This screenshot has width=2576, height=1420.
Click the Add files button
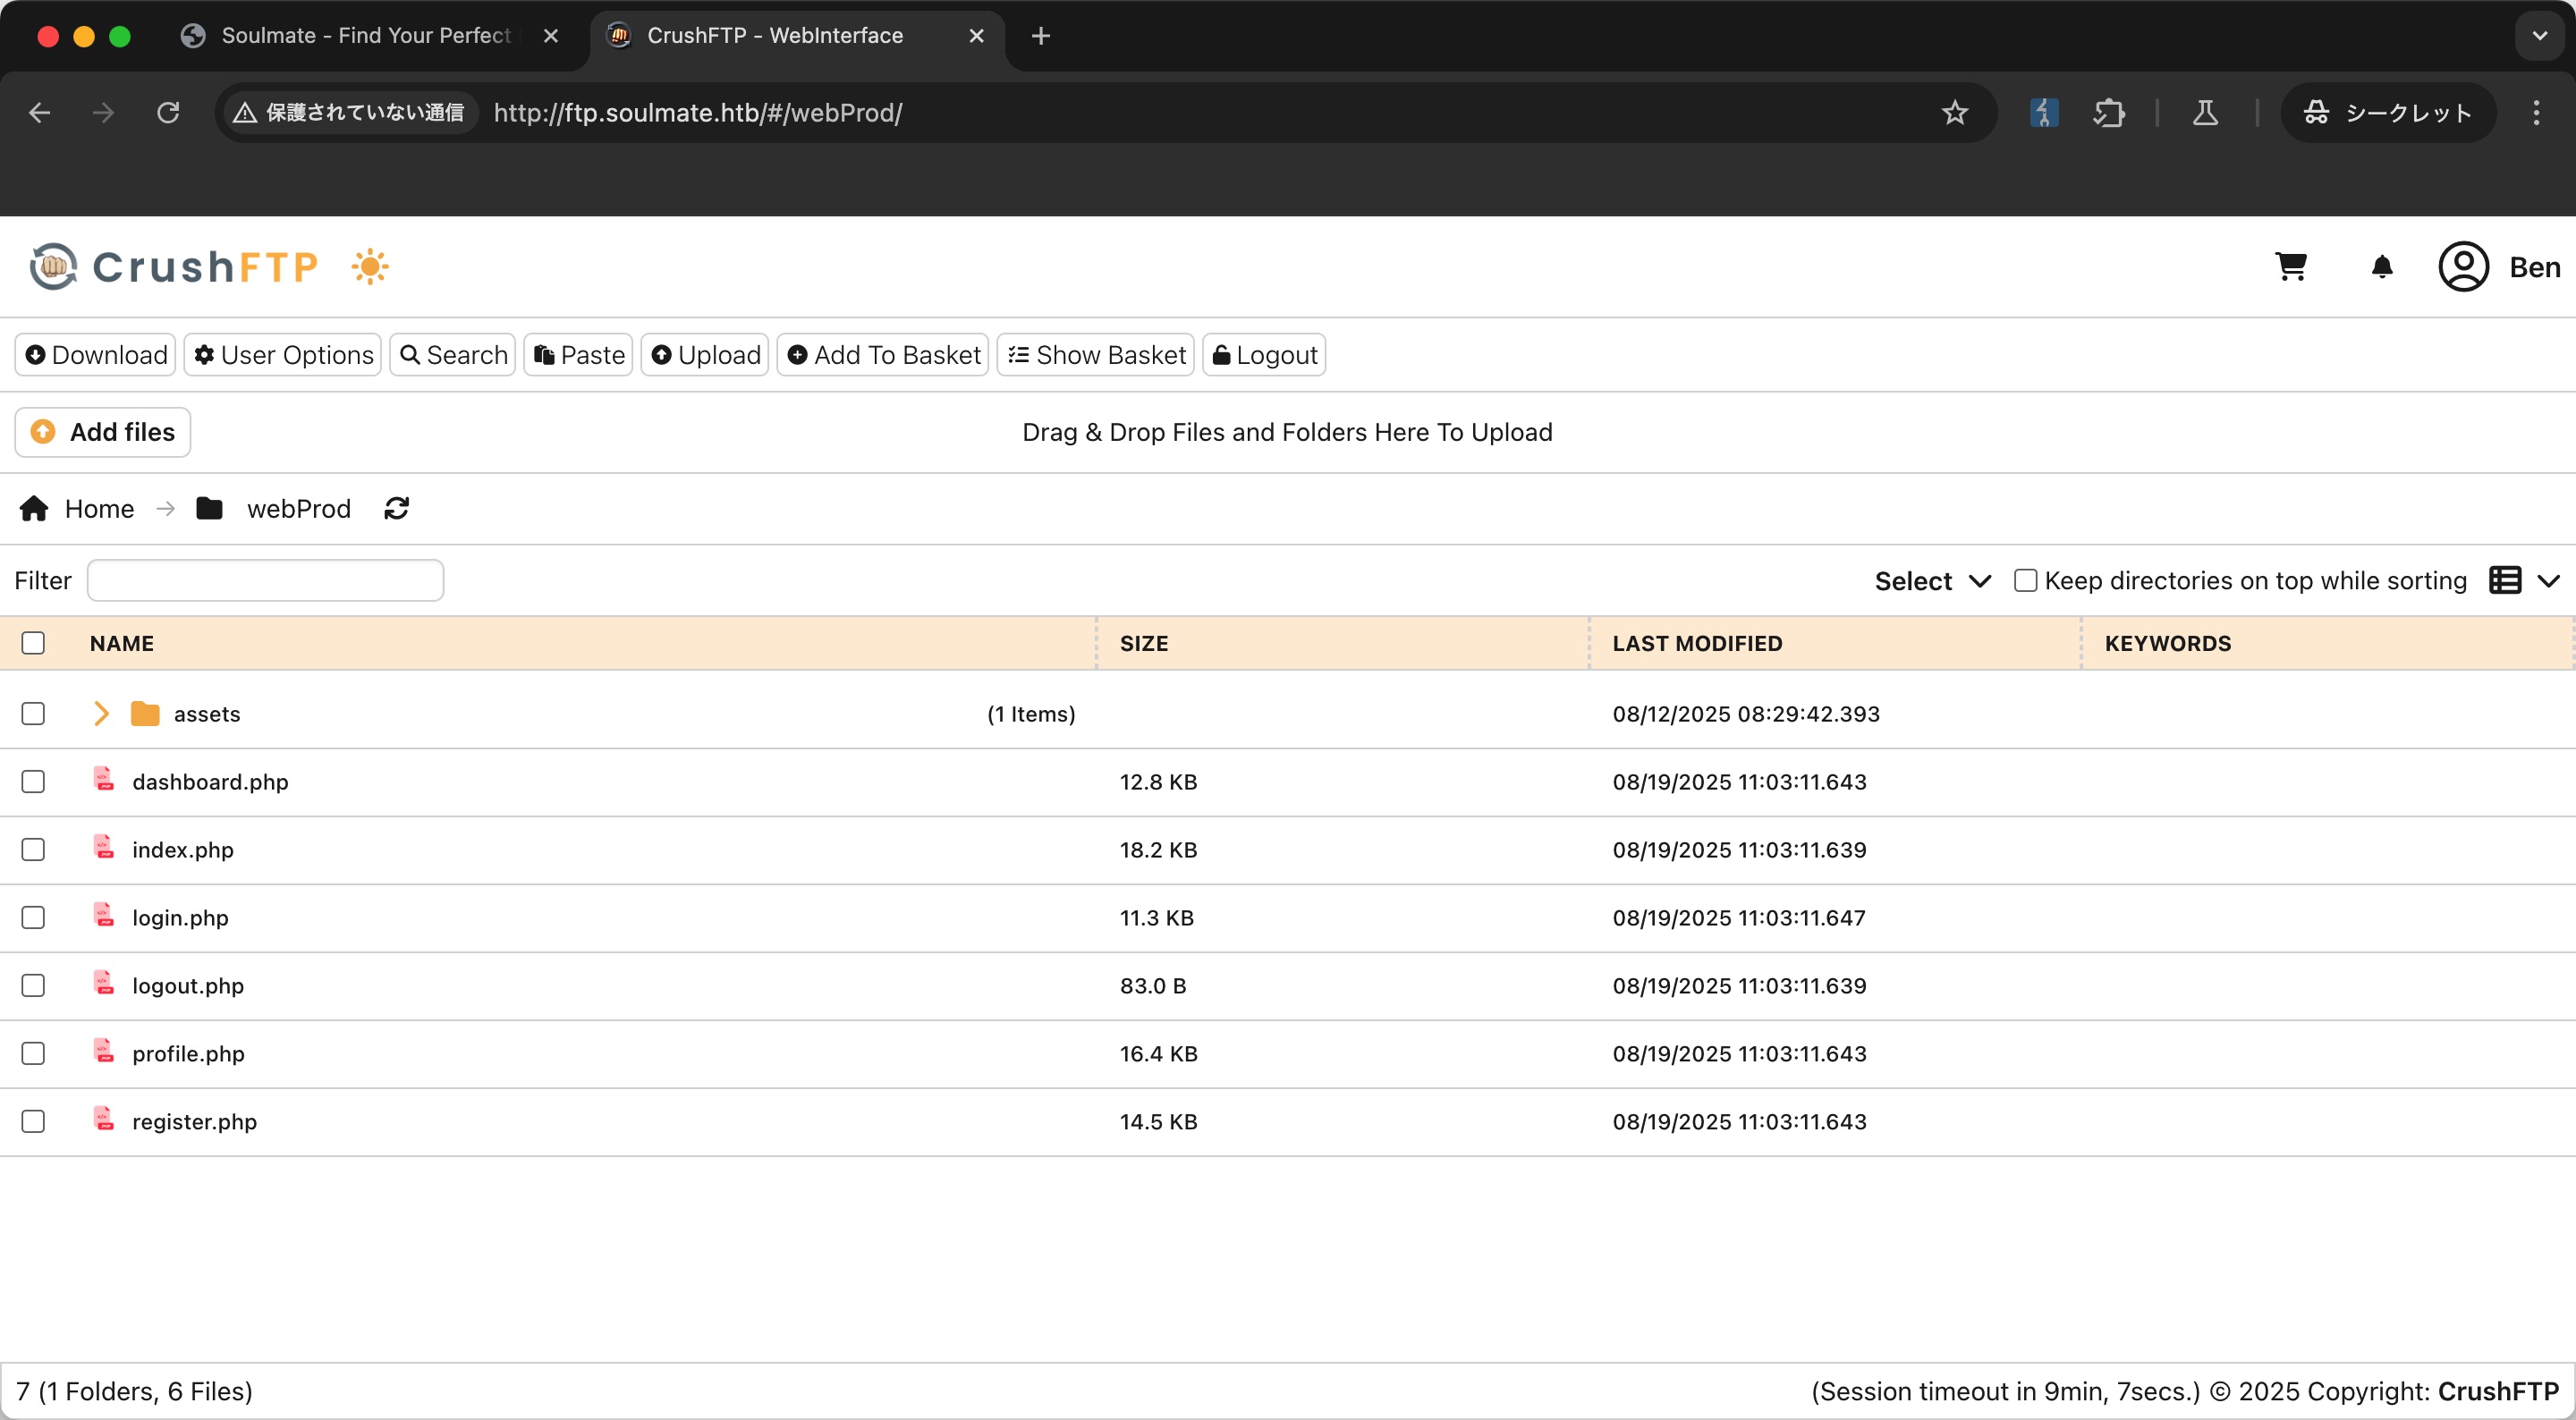(102, 432)
